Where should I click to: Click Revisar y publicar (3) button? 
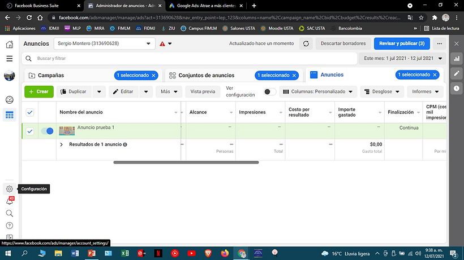[402, 43]
